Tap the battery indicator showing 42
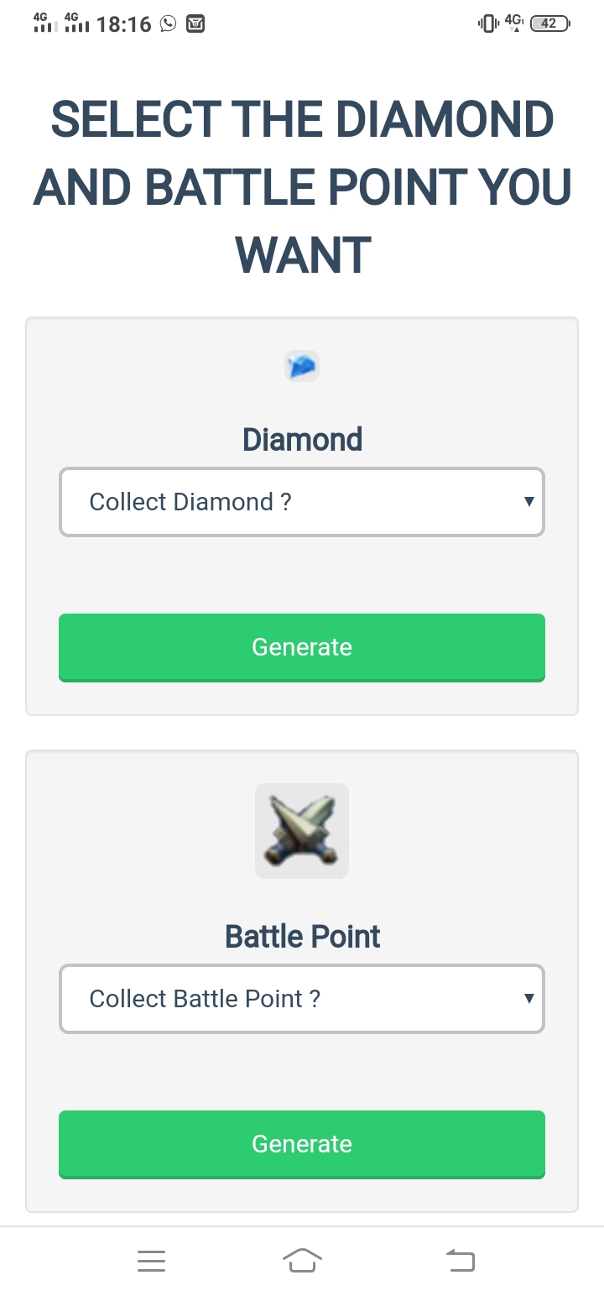The width and height of the screenshot is (604, 1296). click(548, 24)
